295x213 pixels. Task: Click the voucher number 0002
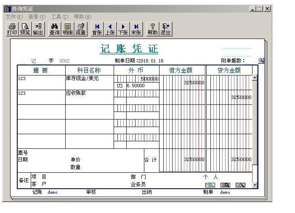pos(64,61)
